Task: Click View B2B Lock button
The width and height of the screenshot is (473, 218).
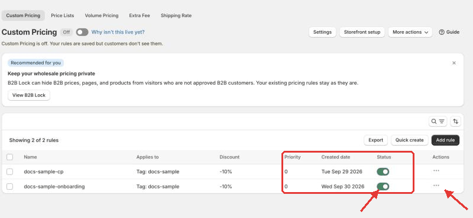Action: pos(29,95)
